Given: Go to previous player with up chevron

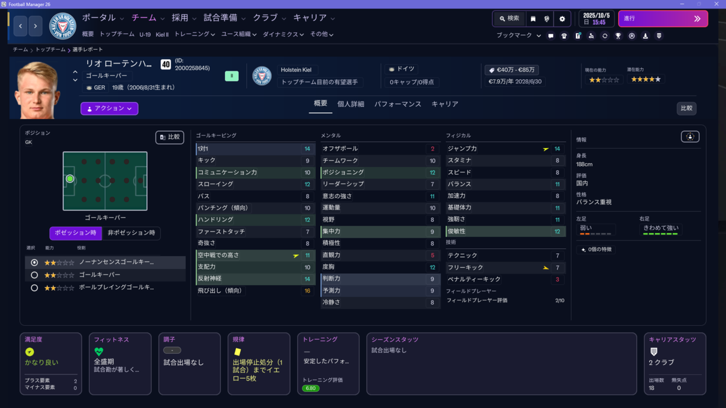Looking at the screenshot, I should (x=75, y=72).
